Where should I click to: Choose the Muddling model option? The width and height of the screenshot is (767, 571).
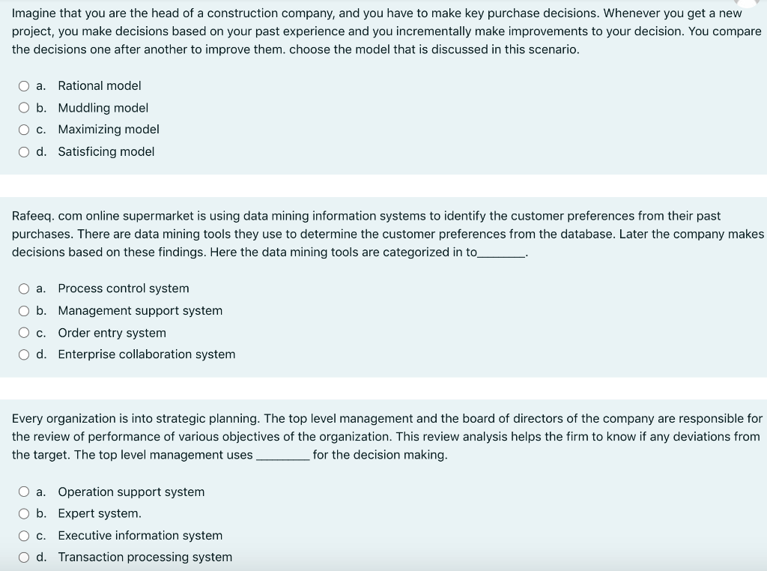click(x=24, y=108)
